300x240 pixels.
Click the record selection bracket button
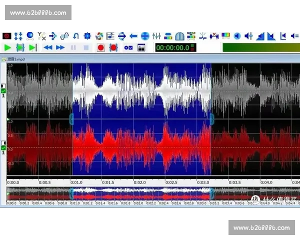click(113, 47)
